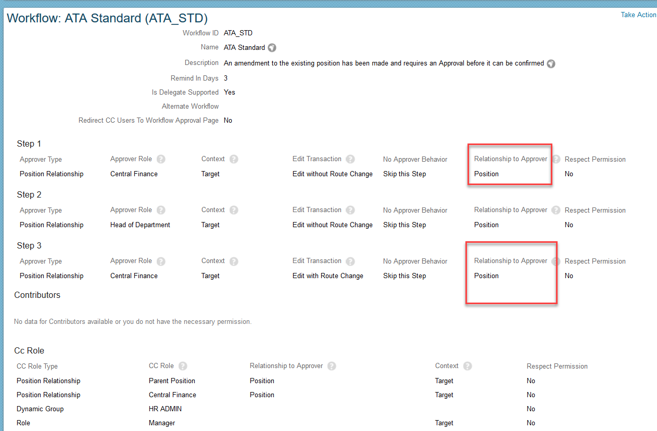Screen dimensions: 657x431
Task: Click the Is Delegate Supported value Yes
Action: tap(229, 93)
